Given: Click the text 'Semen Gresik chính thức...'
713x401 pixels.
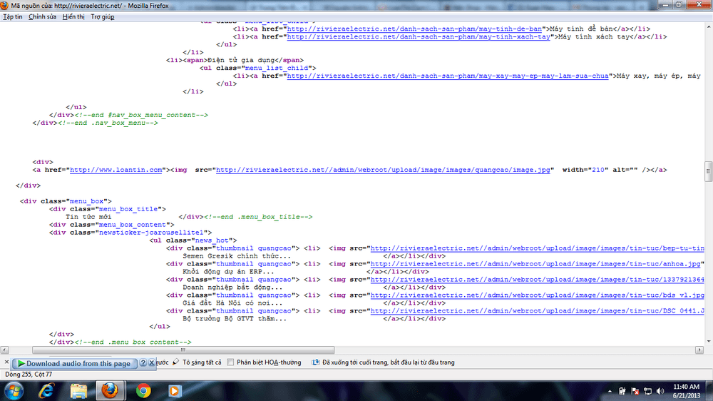Looking at the screenshot, I should pos(237,256).
